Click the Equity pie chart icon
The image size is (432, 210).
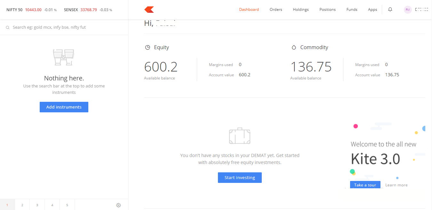pos(148,47)
